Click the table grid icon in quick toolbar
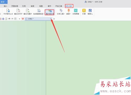 15,19
